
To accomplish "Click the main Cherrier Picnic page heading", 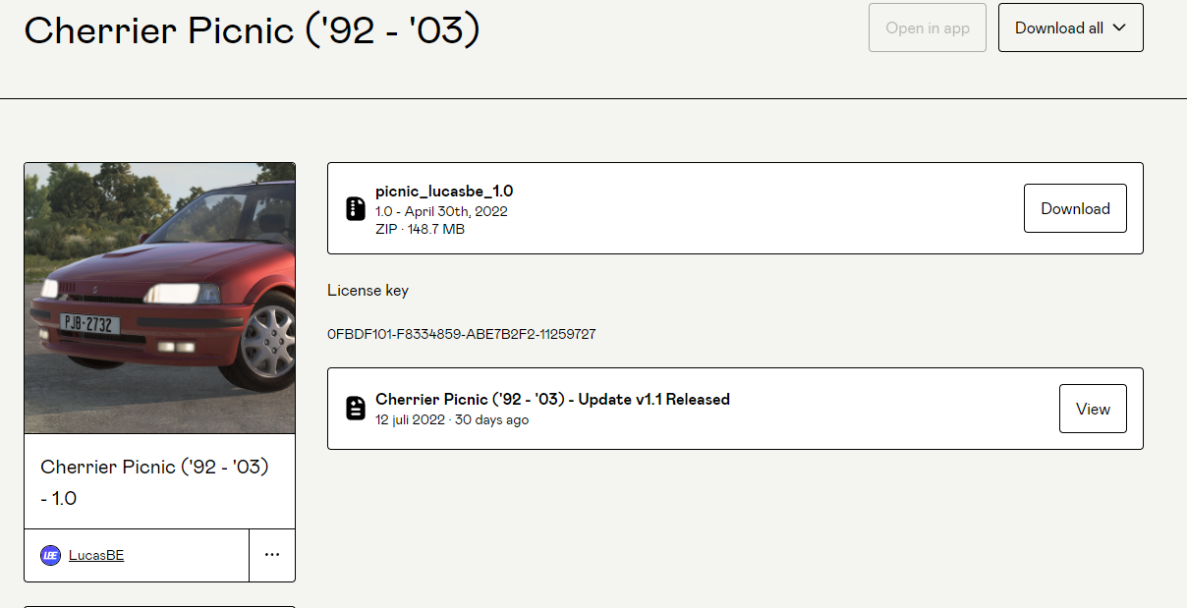I will click(252, 30).
